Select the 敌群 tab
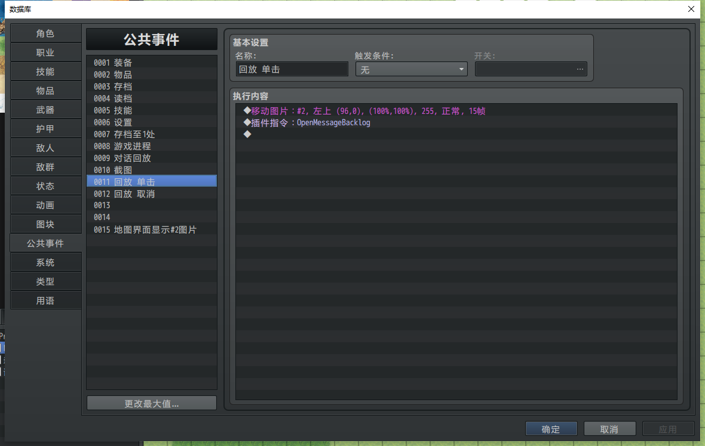The image size is (705, 446). pyautogui.click(x=45, y=167)
